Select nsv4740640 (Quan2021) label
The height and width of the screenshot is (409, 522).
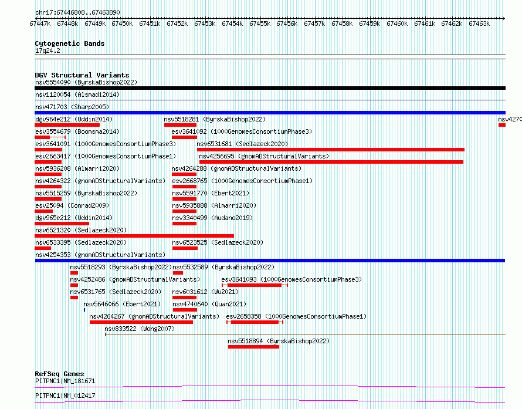pyautogui.click(x=209, y=304)
